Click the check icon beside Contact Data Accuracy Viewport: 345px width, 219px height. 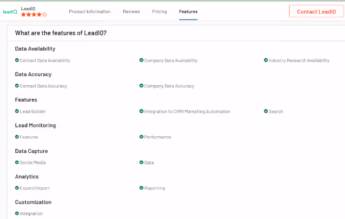17,86
